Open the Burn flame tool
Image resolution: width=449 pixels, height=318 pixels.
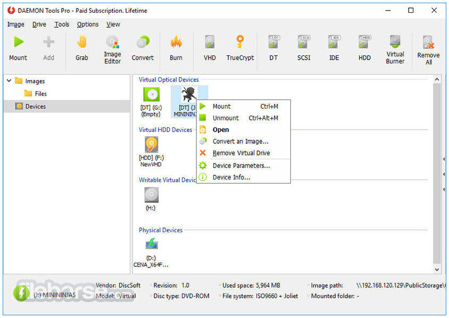click(x=176, y=42)
